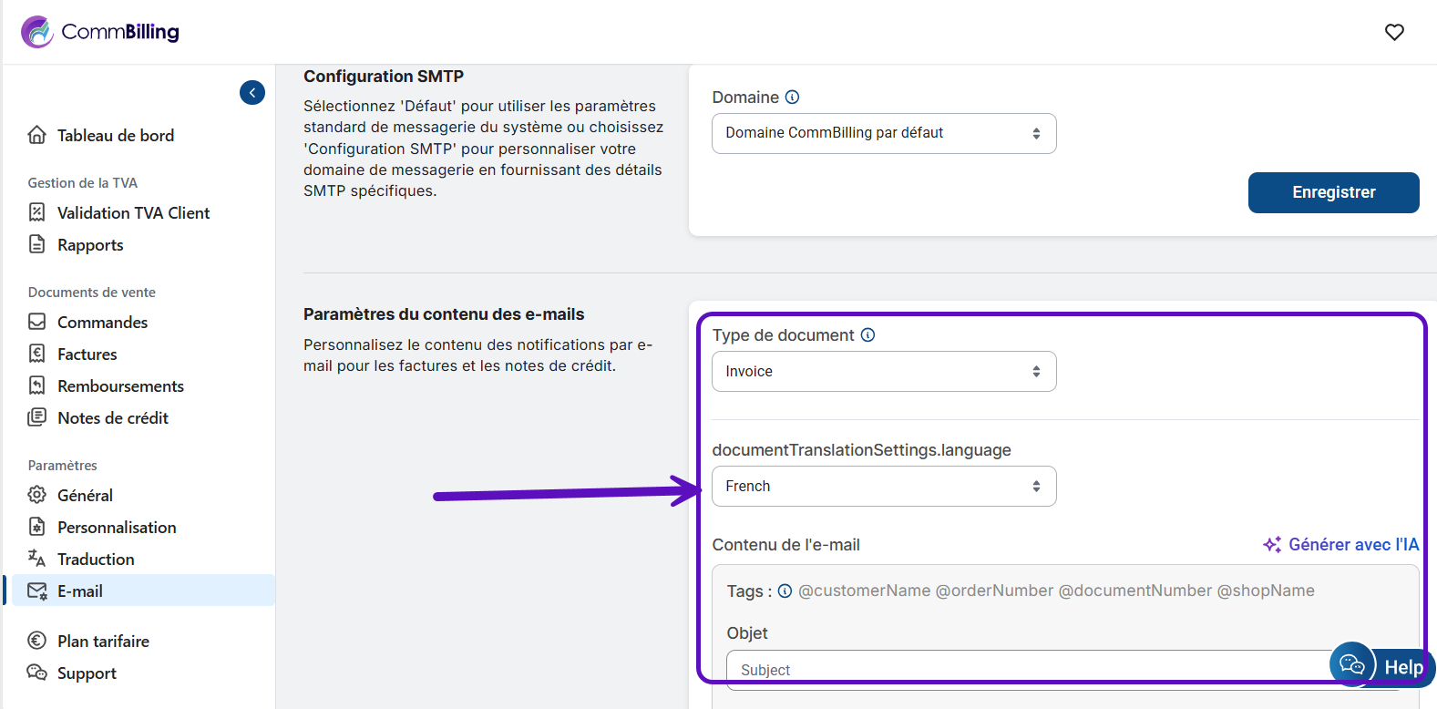Open Remboursements in sidebar

click(120, 386)
